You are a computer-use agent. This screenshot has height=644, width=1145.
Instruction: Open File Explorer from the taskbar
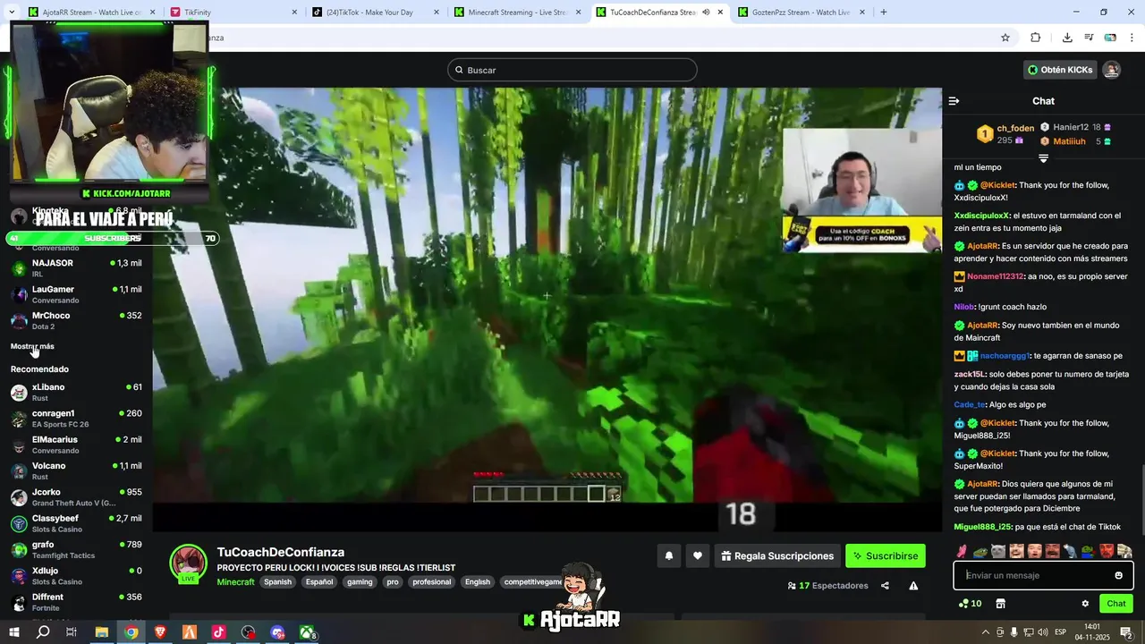point(102,632)
